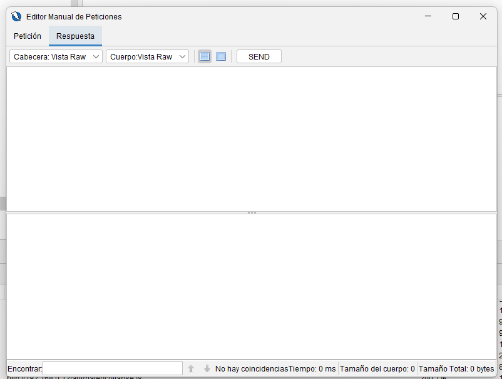Click the Tamaño del cuerpo status label

click(x=377, y=369)
